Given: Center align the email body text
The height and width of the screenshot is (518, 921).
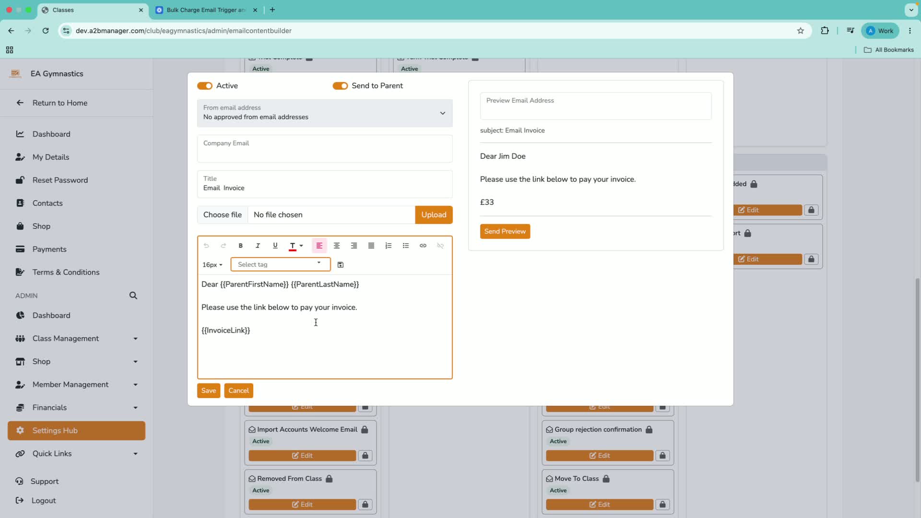Looking at the screenshot, I should point(337,246).
